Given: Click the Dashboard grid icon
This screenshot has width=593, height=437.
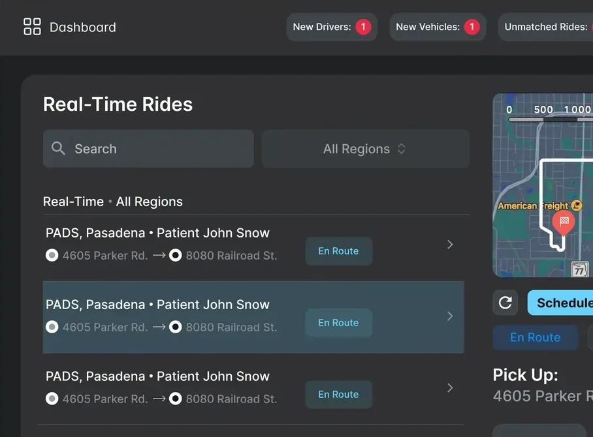Looking at the screenshot, I should pos(32,27).
